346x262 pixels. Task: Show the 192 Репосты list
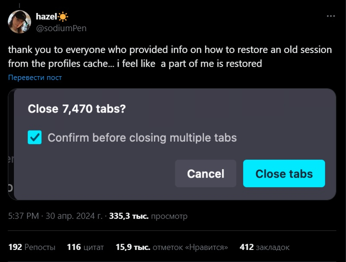click(32, 247)
